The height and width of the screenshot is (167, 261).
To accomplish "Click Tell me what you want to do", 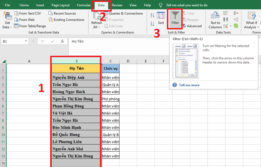I will (186, 5).
